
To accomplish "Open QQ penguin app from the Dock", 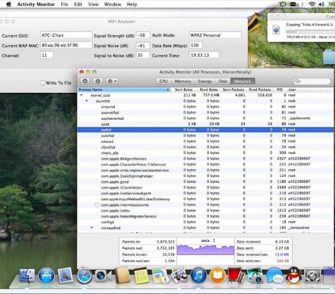I will [x=294, y=276].
